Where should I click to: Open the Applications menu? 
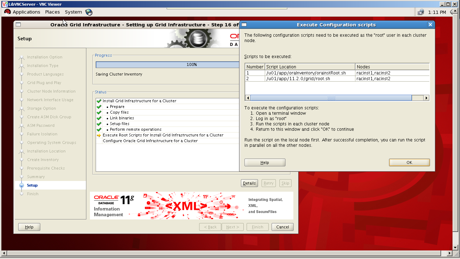[26, 12]
